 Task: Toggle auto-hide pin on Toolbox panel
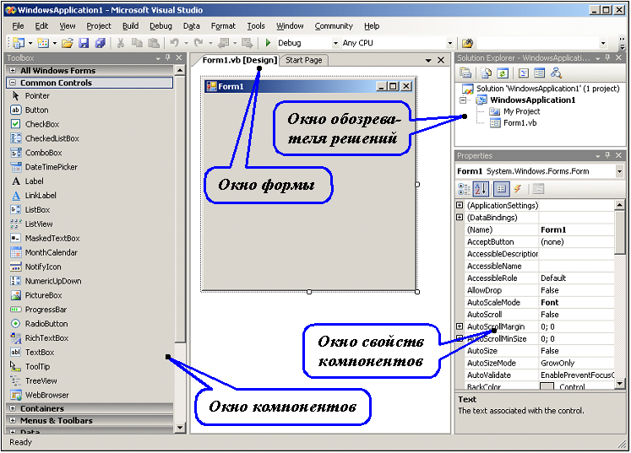click(168, 58)
